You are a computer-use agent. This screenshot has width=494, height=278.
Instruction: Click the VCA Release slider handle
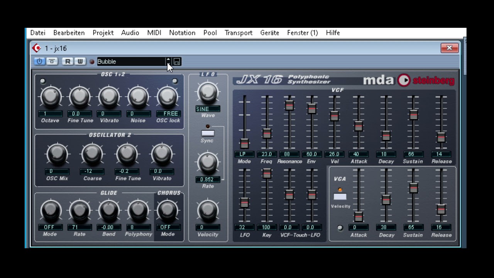click(441, 209)
